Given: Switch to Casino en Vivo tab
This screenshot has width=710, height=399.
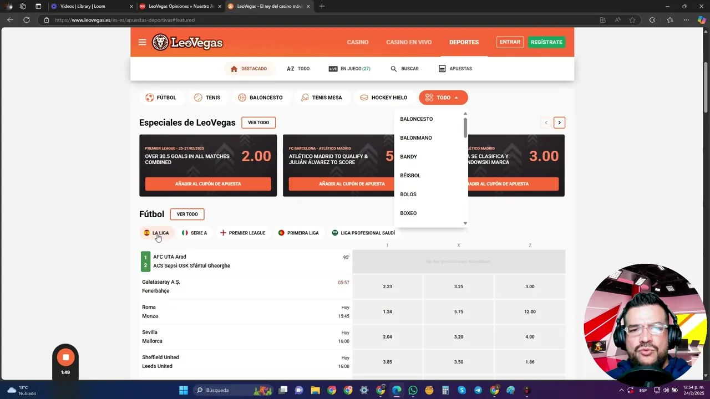Looking at the screenshot, I should tap(409, 42).
